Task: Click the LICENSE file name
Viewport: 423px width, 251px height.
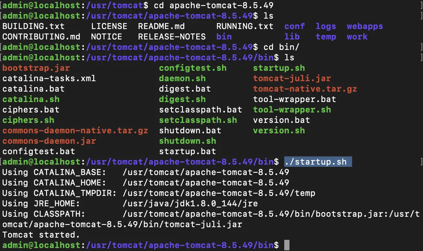Action: (109, 26)
